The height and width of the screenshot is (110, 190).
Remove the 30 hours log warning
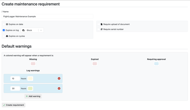[x=59, y=88]
